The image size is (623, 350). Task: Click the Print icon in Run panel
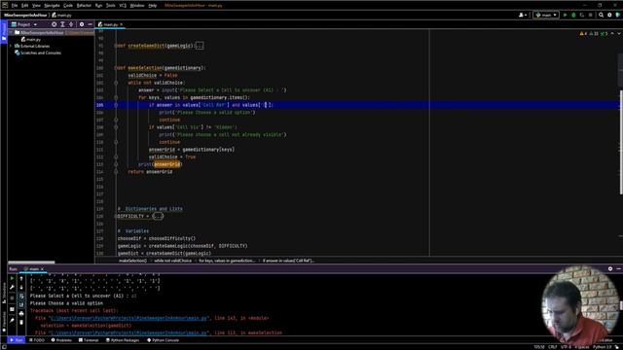click(21, 313)
